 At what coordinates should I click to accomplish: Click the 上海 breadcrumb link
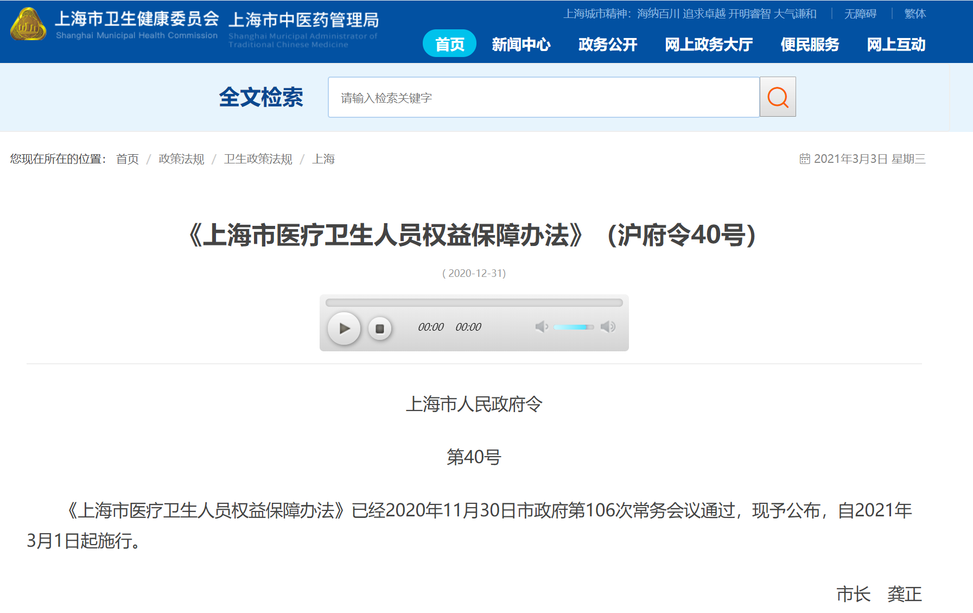[323, 159]
